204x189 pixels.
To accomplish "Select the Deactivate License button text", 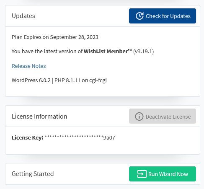I will click(168, 117).
